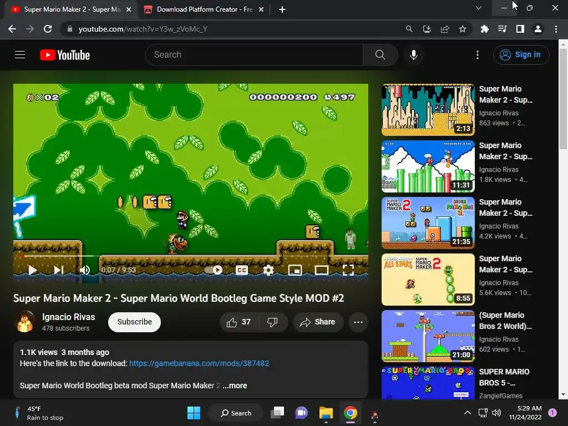Open Ignacio Rivas channel avatar
This screenshot has width=568, height=426.
(24, 322)
